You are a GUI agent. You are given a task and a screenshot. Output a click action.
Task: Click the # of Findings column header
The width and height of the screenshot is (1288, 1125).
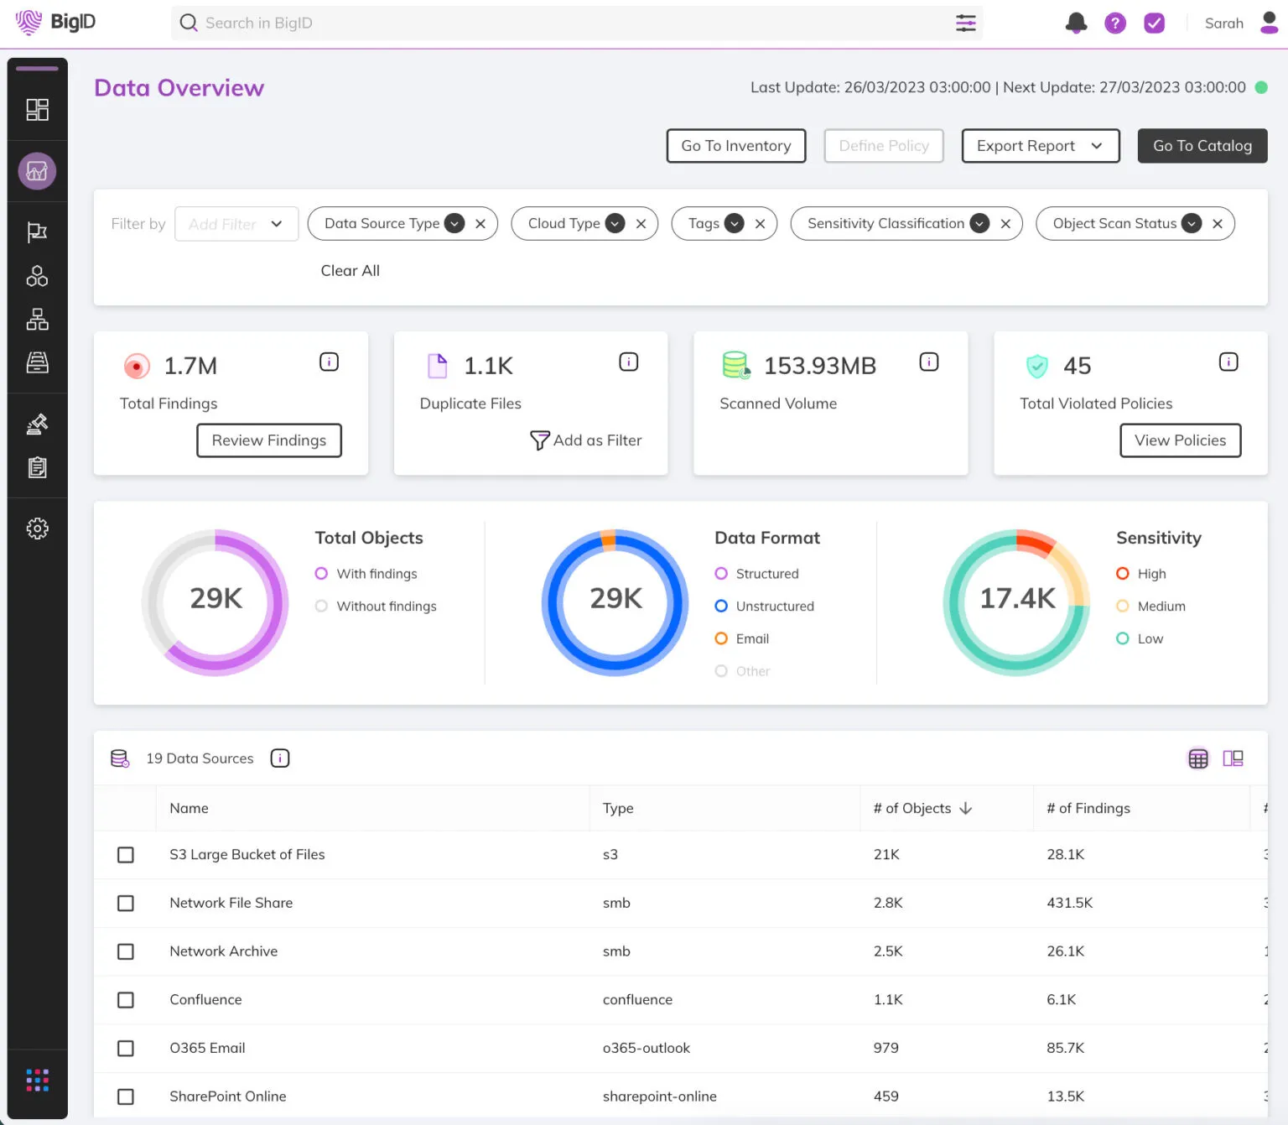point(1088,808)
